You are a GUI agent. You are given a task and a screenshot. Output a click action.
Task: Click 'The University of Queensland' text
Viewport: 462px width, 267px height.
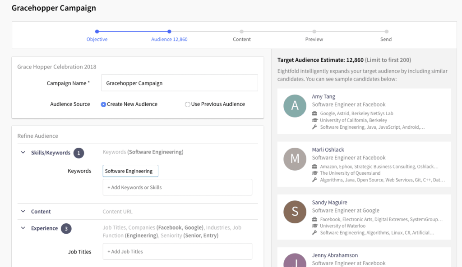(350, 173)
